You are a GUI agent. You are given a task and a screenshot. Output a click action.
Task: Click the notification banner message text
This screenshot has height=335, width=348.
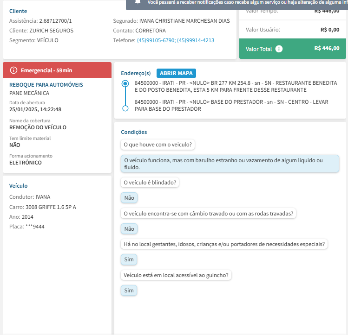(248, 2)
